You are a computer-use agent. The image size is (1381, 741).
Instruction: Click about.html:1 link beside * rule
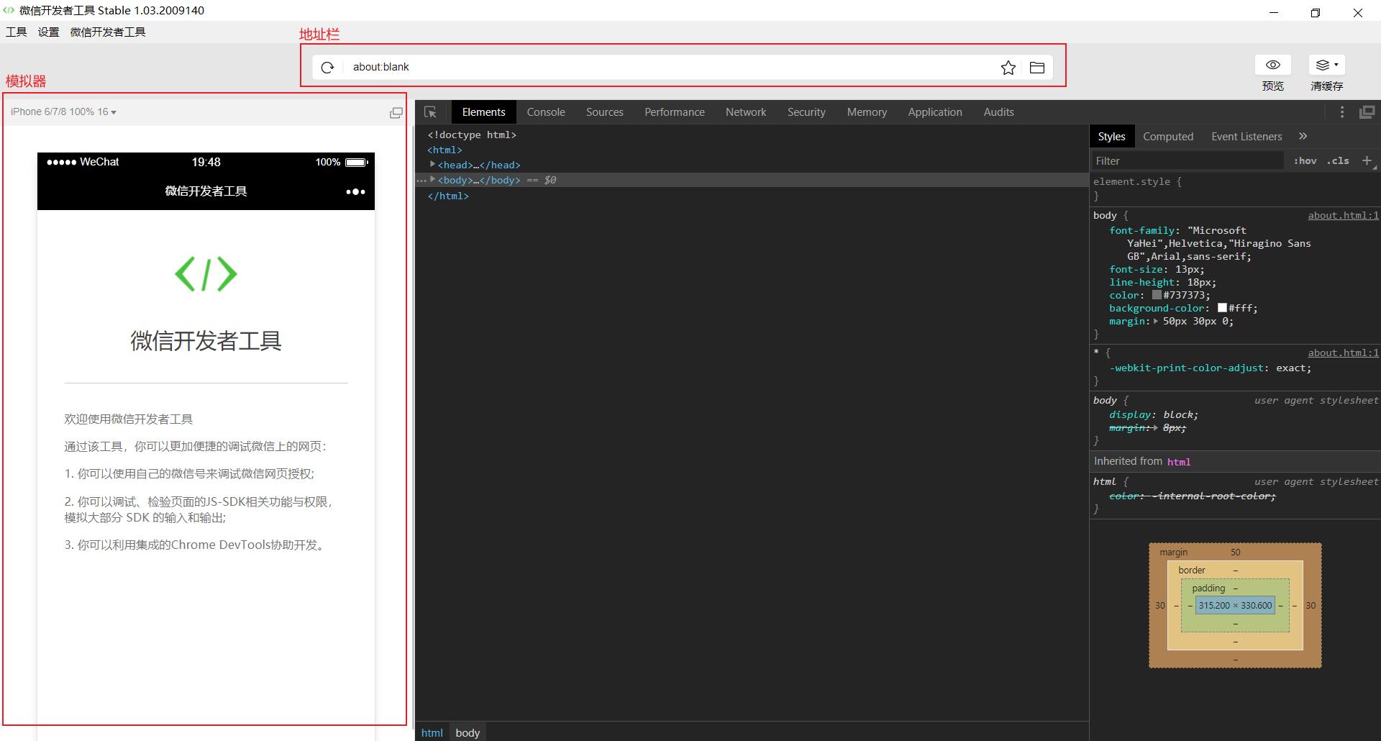click(1343, 353)
